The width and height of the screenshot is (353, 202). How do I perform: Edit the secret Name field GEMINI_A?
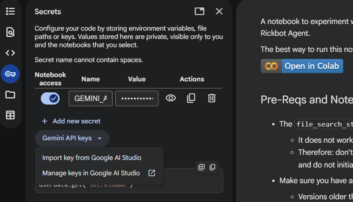[91, 99]
